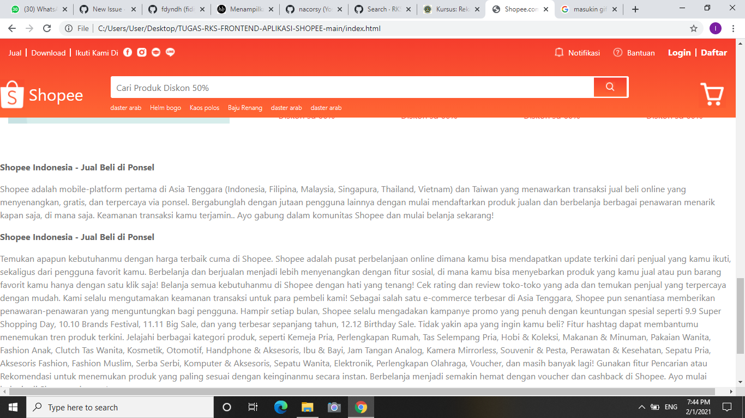
Task: Switch to the Kursus: Rek browser tab
Action: [x=452, y=9]
